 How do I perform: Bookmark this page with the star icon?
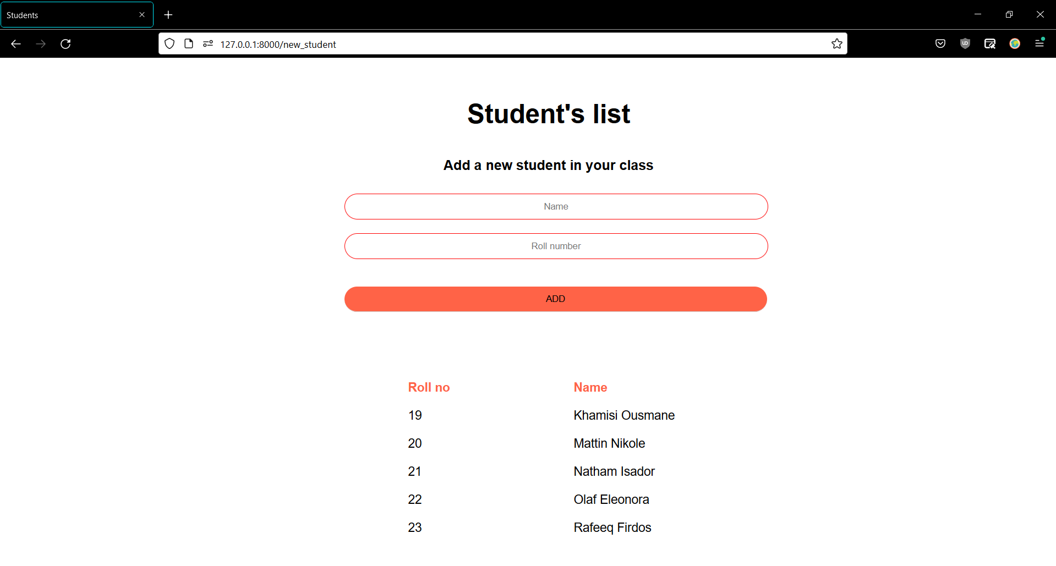pyautogui.click(x=837, y=44)
